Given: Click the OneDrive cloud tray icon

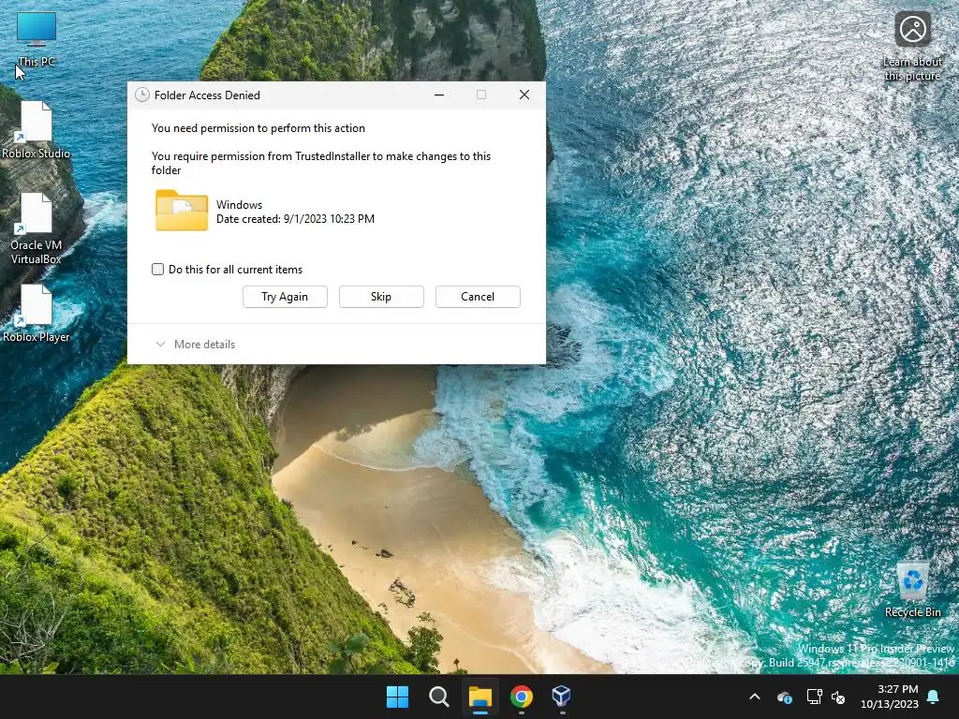Looking at the screenshot, I should (785, 697).
